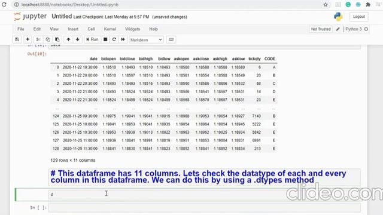Click the 'askclose' column header

pyautogui.click(x=201, y=59)
